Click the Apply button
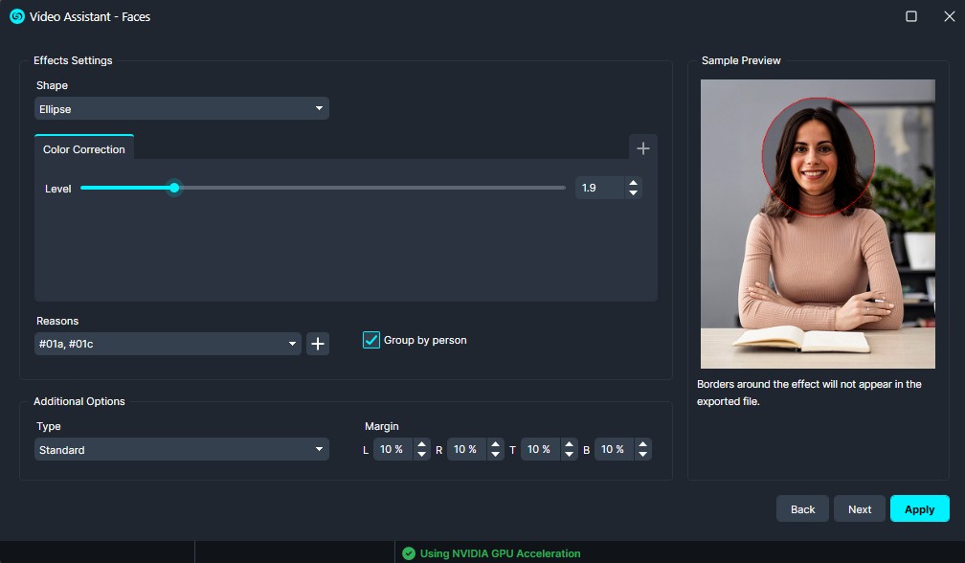 pyautogui.click(x=919, y=508)
